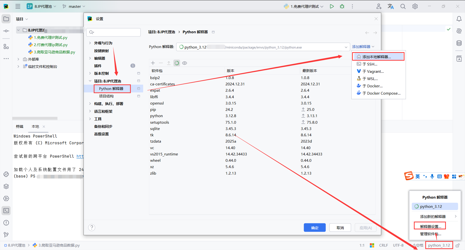The width and height of the screenshot is (465, 250).
Task: Focus the settings search field
Action: point(114,32)
